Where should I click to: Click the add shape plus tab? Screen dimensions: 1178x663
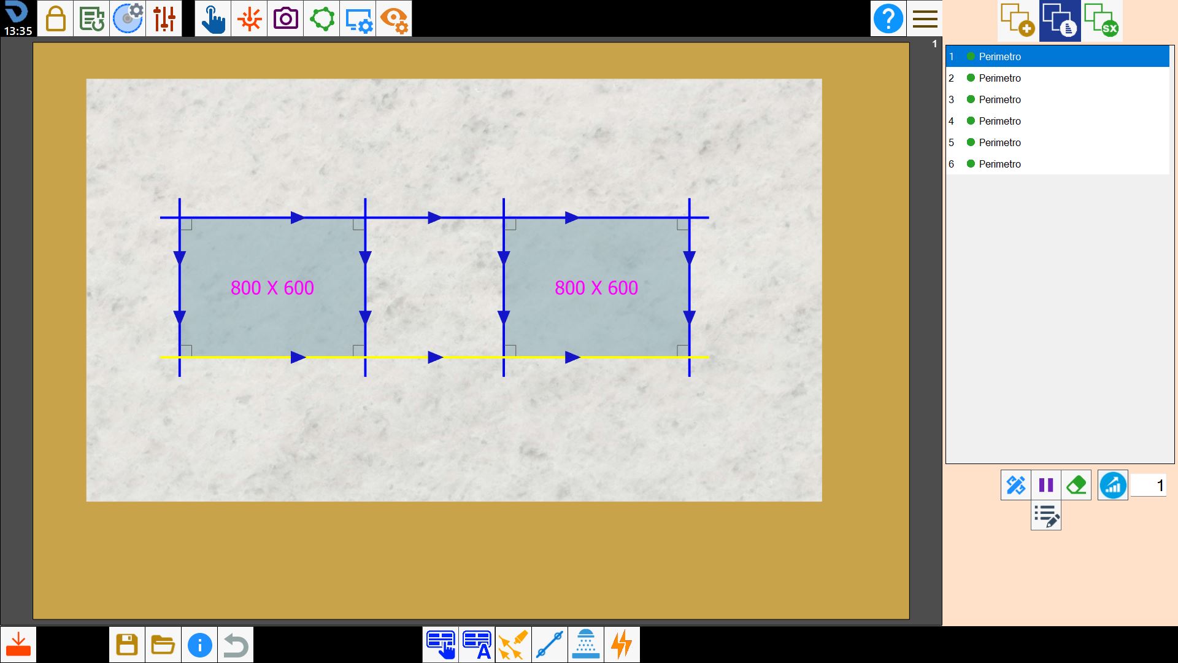click(x=1017, y=20)
